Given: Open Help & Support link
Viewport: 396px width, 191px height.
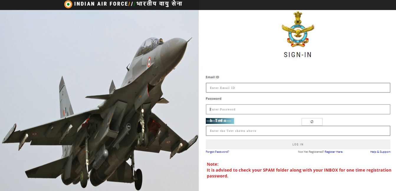Looking at the screenshot, I should pyautogui.click(x=380, y=152).
